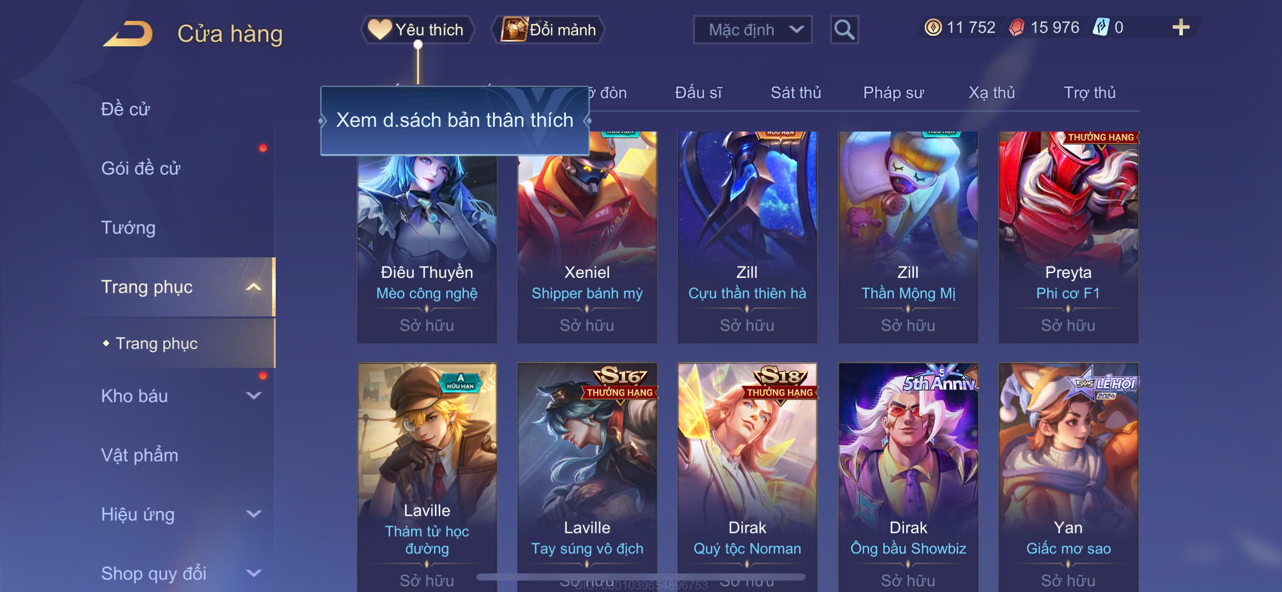Select the Sát thủ tab

795,92
